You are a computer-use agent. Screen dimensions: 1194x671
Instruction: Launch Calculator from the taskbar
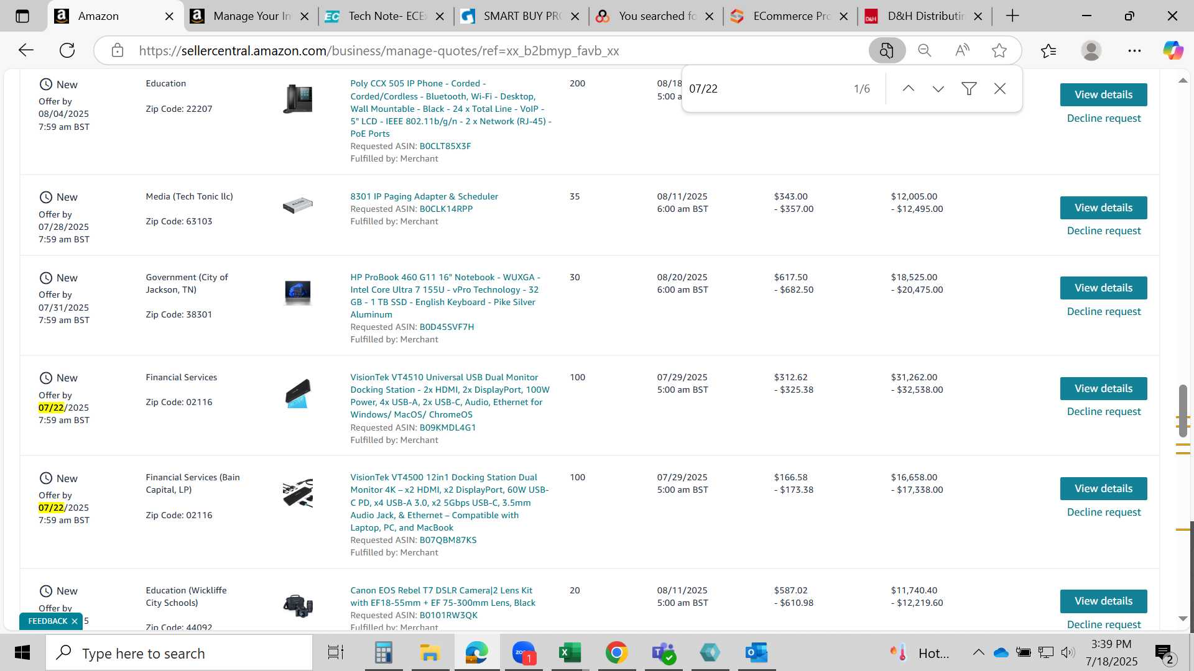point(383,653)
